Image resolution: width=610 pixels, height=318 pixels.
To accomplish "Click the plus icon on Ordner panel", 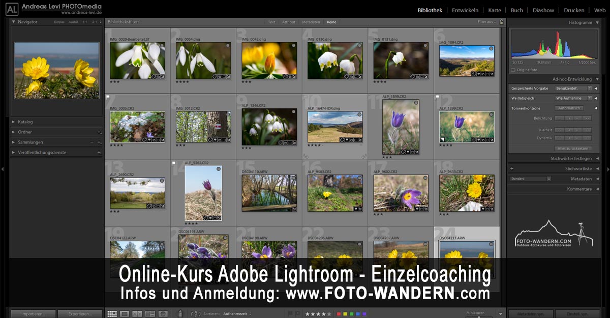I will (x=99, y=132).
